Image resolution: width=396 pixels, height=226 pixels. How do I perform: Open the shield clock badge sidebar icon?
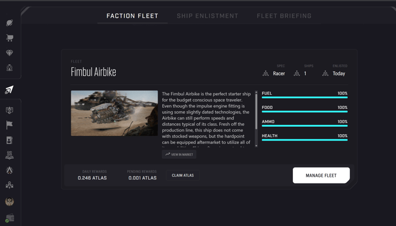[x=10, y=110]
